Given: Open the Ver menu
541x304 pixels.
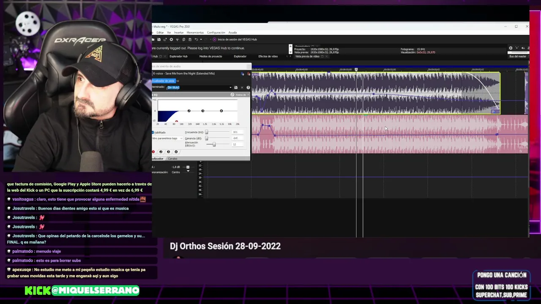Looking at the screenshot, I should click(x=169, y=33).
